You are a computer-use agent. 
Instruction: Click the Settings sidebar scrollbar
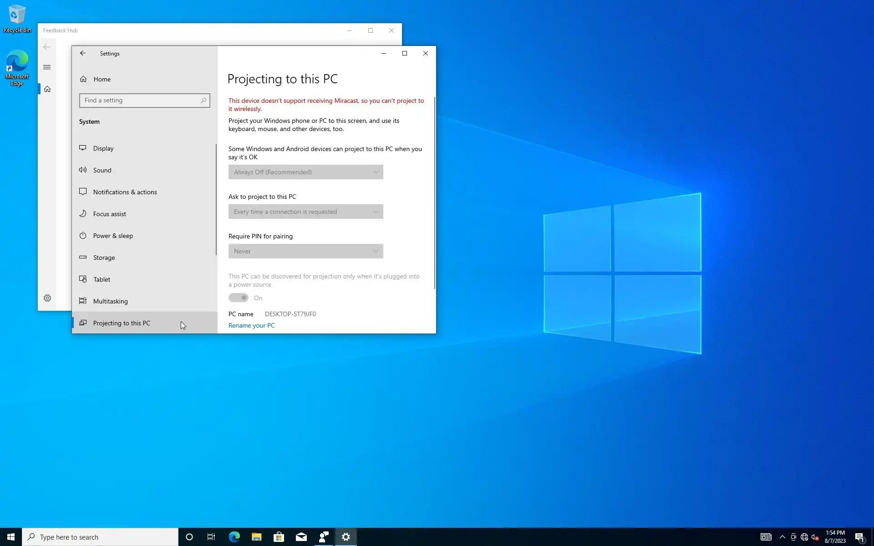[x=216, y=200]
